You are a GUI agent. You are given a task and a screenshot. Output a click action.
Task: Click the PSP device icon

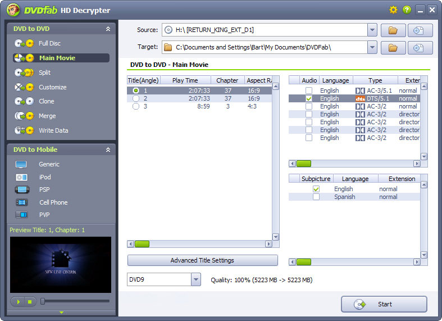(22, 189)
